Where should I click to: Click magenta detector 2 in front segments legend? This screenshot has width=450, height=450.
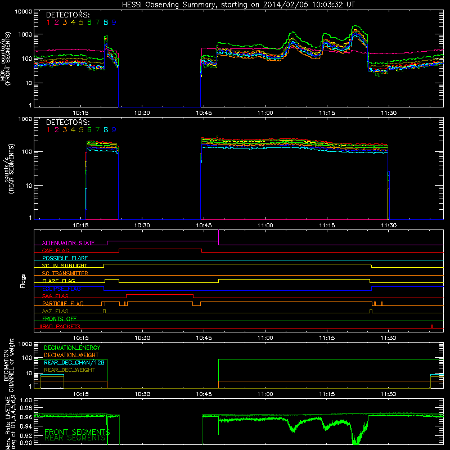click(x=57, y=22)
